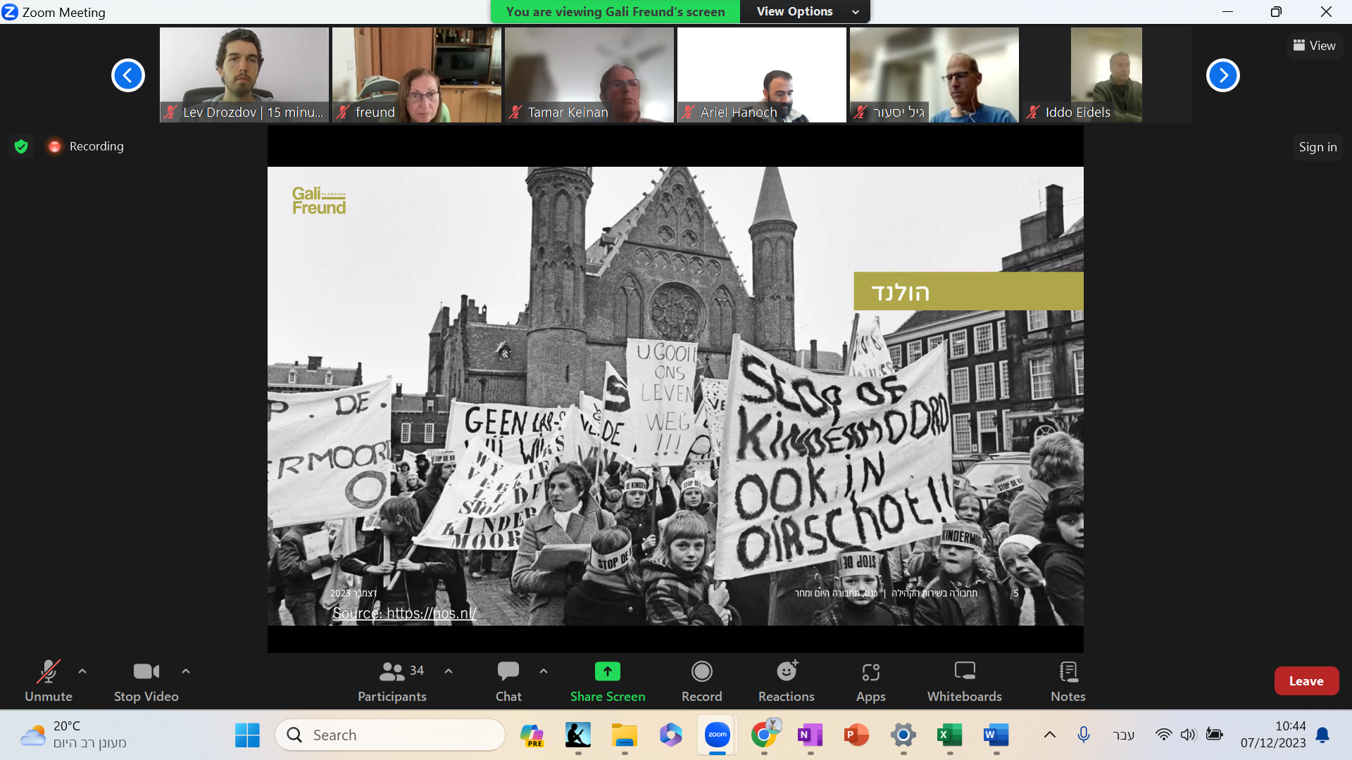Screen dimensions: 1352x760
Task: Open the Whiteboards tool
Action: (x=964, y=680)
